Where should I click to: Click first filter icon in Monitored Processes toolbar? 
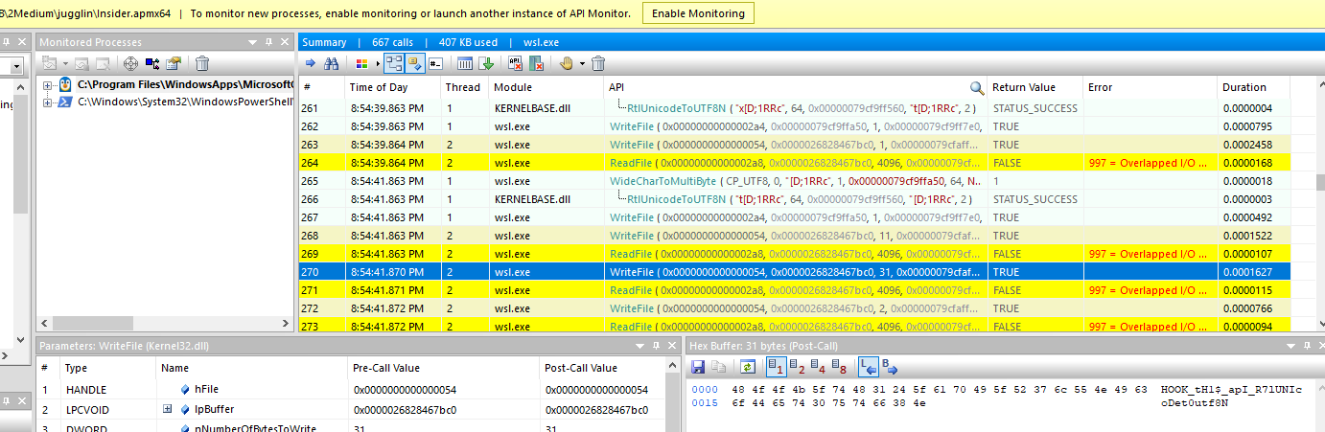click(50, 63)
